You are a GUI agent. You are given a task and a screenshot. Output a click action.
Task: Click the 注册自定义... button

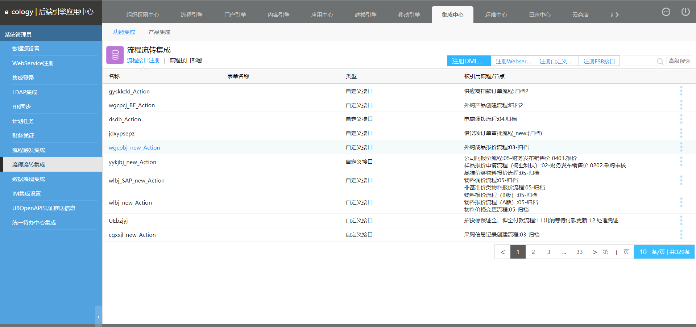click(557, 61)
